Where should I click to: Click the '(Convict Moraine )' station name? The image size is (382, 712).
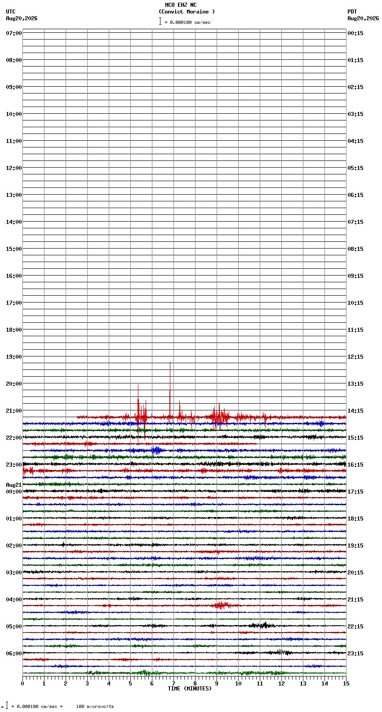click(187, 12)
